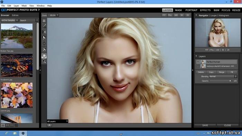Screen dimensions: 242x136
Task: Select the Trim scissors tool
Action: pyautogui.click(x=44, y=32)
